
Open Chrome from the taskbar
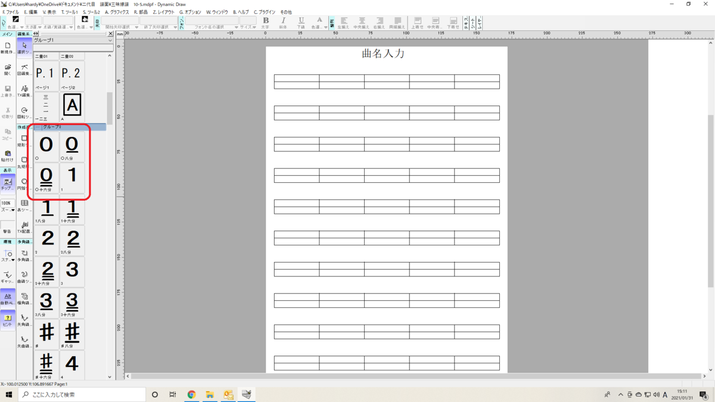pyautogui.click(x=191, y=394)
